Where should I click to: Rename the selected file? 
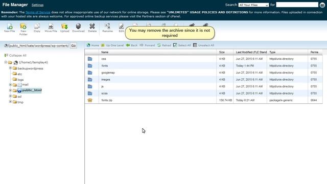107,28
